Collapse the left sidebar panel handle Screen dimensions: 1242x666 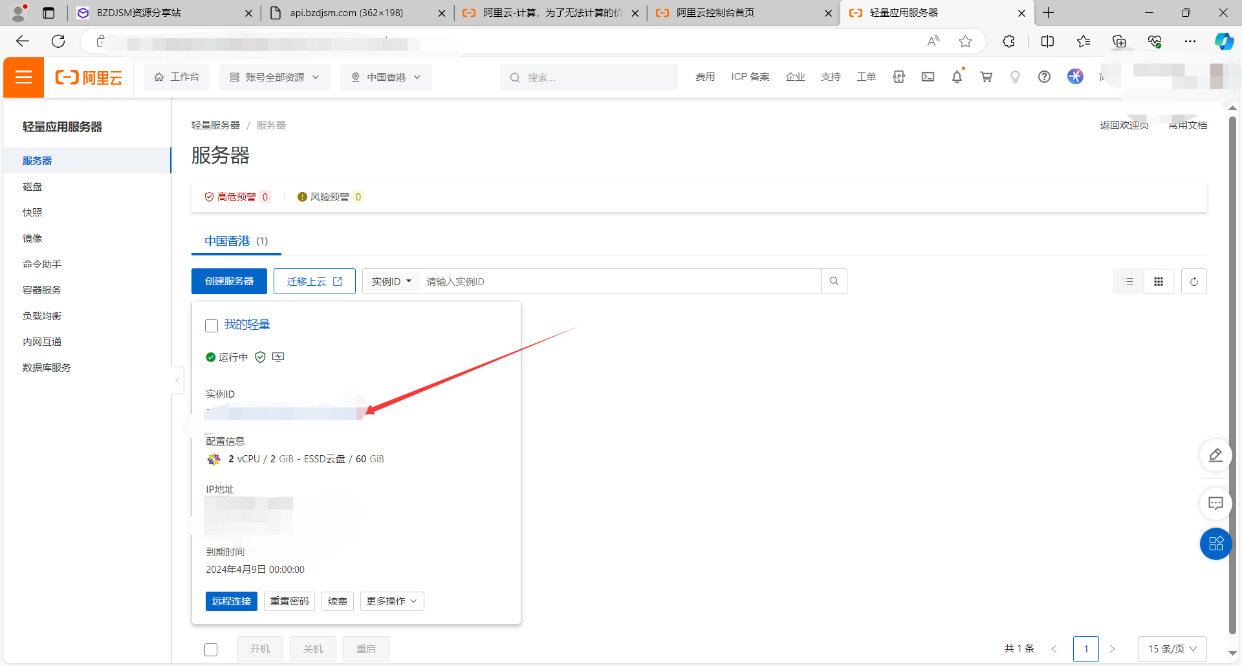coord(177,380)
